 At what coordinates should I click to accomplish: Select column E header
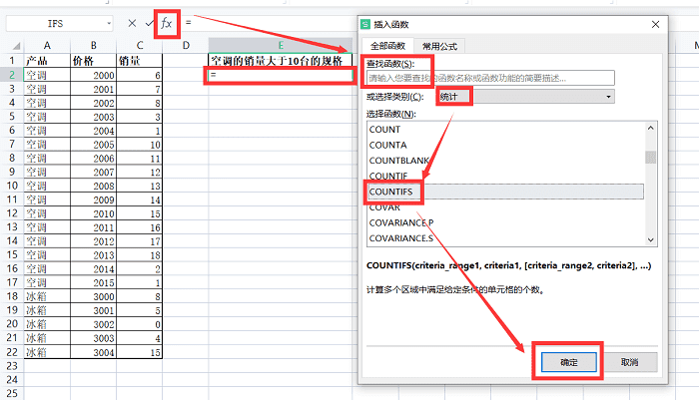(281, 46)
